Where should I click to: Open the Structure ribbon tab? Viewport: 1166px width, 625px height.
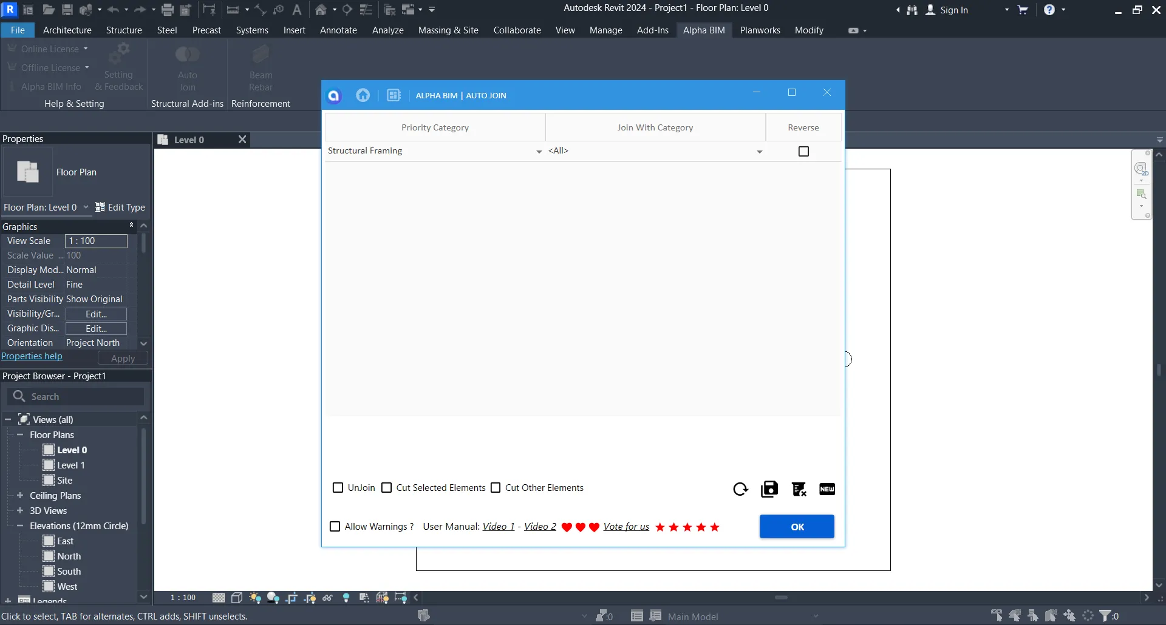124,30
